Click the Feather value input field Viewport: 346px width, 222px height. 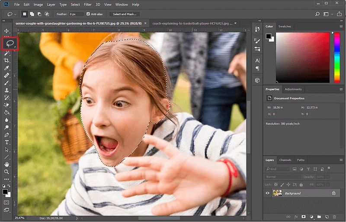pyautogui.click(x=77, y=14)
